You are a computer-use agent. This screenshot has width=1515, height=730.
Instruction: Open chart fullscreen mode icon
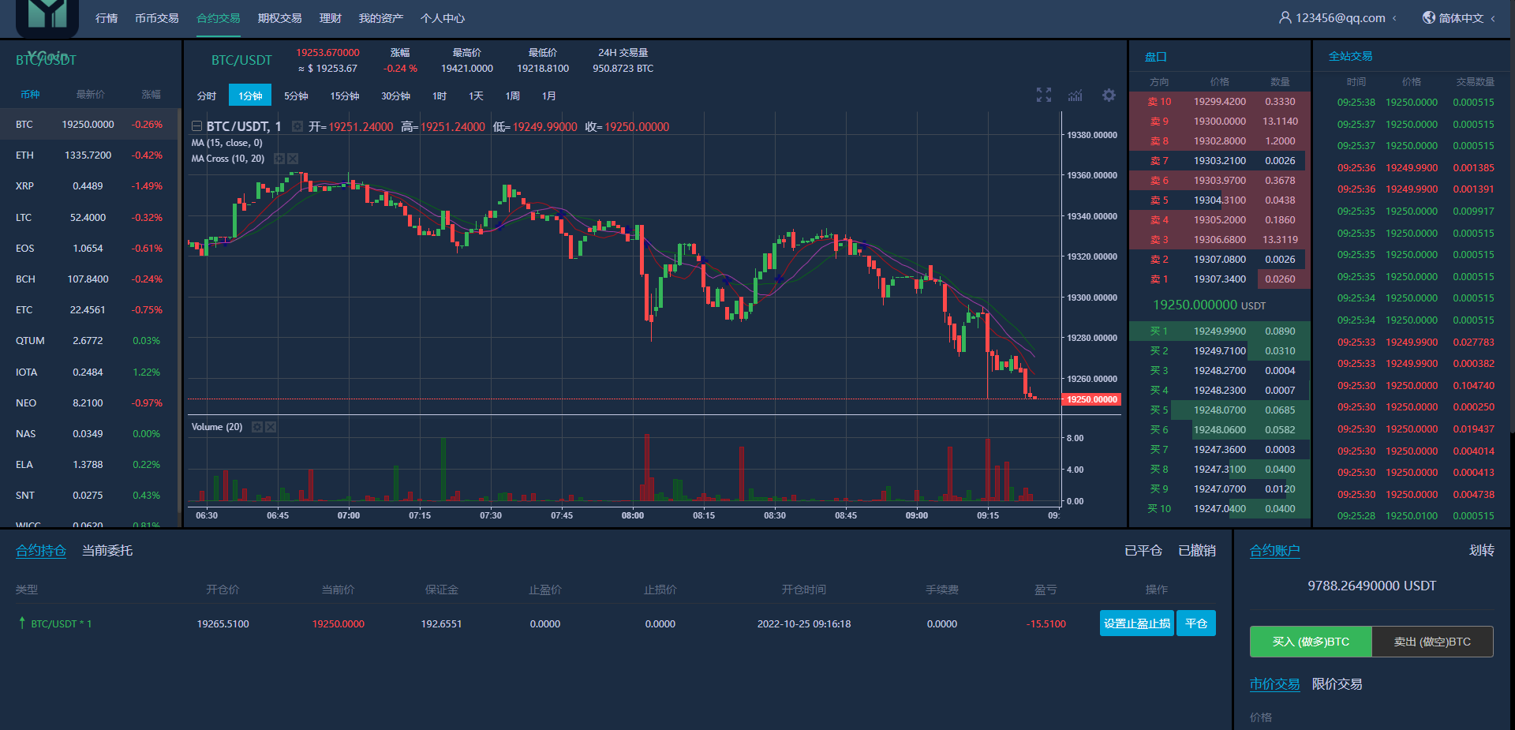pos(1043,95)
